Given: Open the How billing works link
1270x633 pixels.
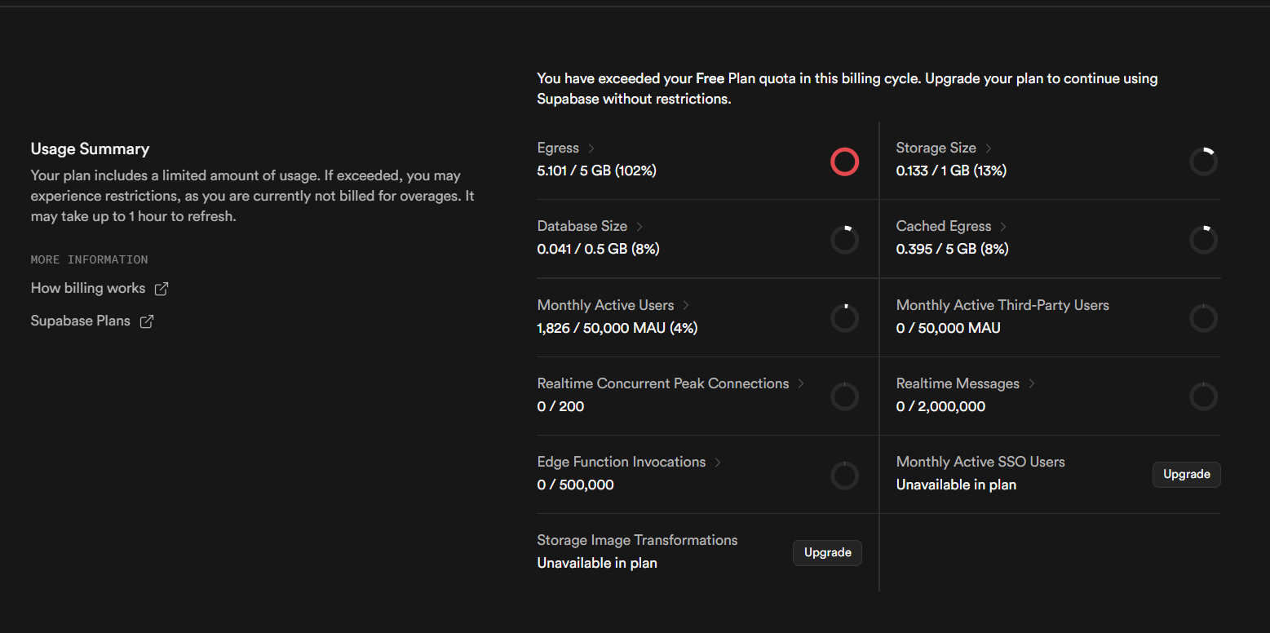Looking at the screenshot, I should [88, 289].
